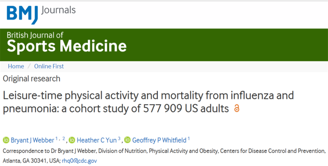Click the Journals text beside the BMJ logo

tap(58, 10)
